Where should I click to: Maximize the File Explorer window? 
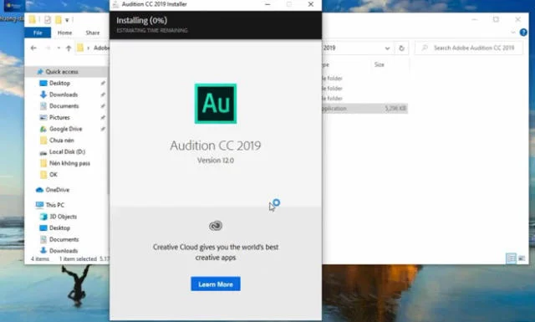pyautogui.click(x=496, y=19)
